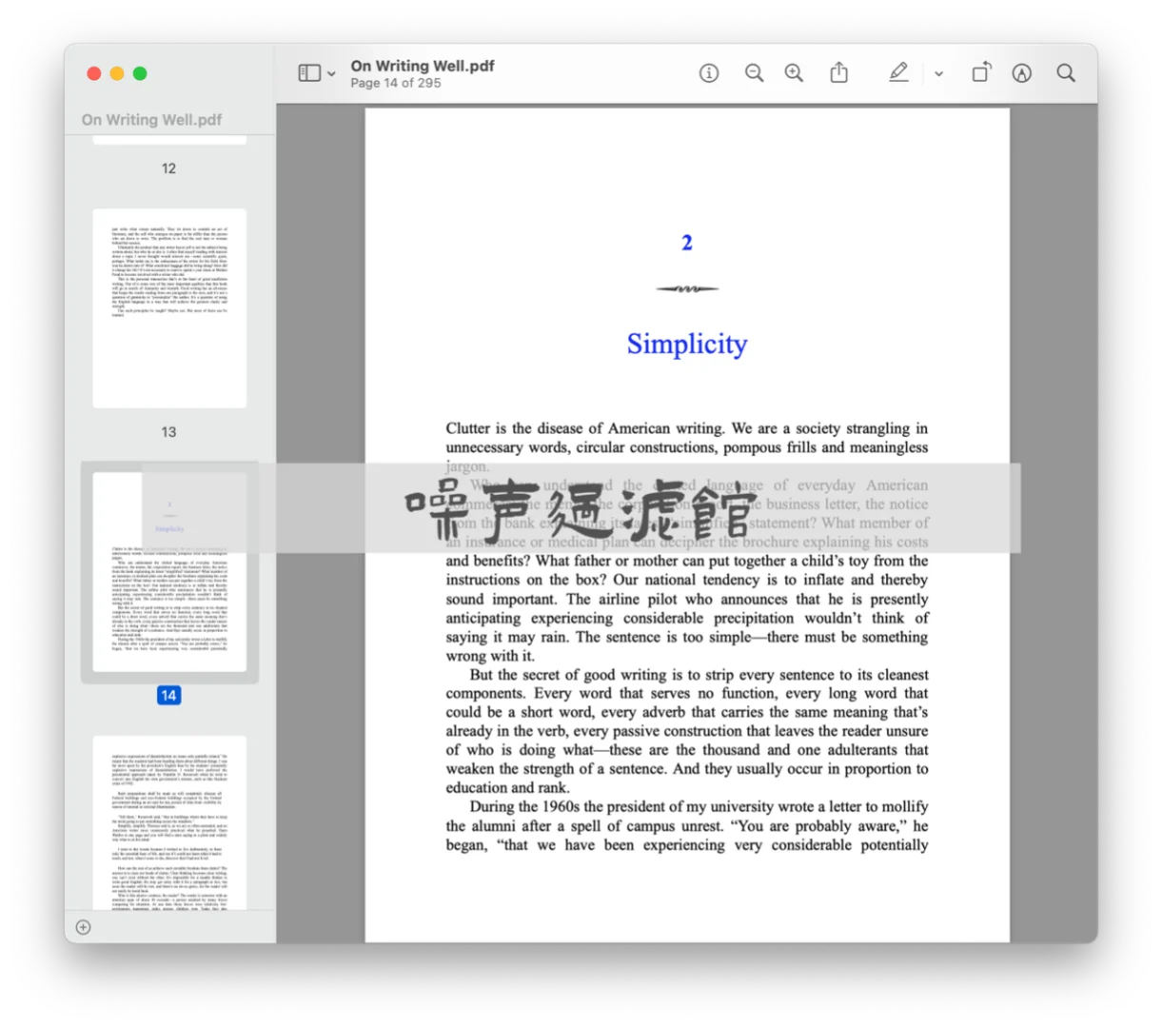Expand the highlight color options chevron
Viewport: 1162px width, 1028px height.
pos(938,74)
